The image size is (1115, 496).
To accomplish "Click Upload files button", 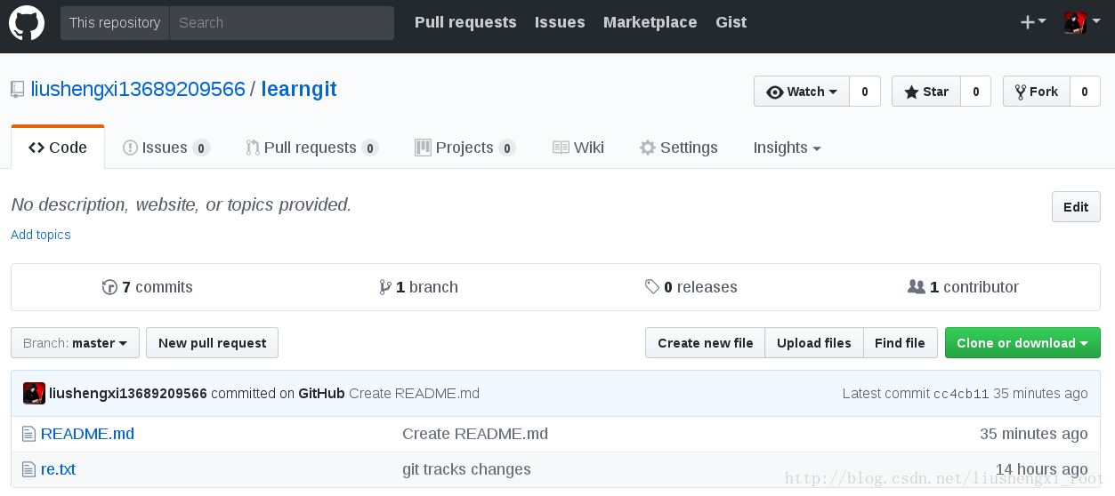I will pyautogui.click(x=814, y=343).
